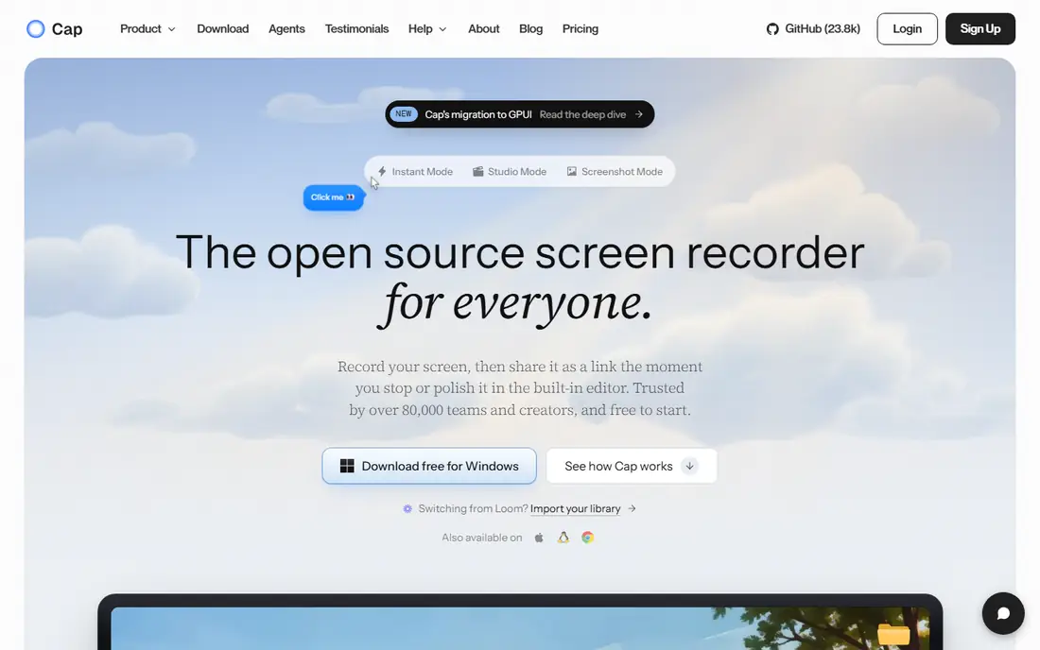This screenshot has height=650, width=1040.
Task: Click the Chrome browser icon
Action: coord(588,538)
